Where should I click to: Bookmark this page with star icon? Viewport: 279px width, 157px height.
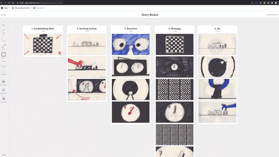coord(252,3)
